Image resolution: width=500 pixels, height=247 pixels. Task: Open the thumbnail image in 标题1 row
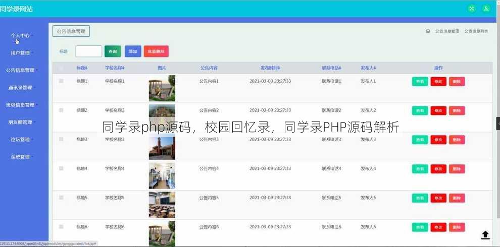pyautogui.click(x=162, y=88)
